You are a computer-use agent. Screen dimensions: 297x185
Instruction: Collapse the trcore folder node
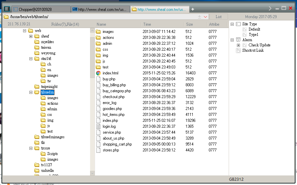coord(31,148)
